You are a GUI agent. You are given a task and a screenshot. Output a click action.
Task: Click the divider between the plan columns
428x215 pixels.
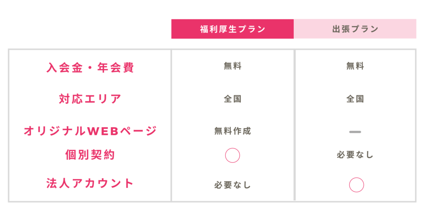[295, 125]
